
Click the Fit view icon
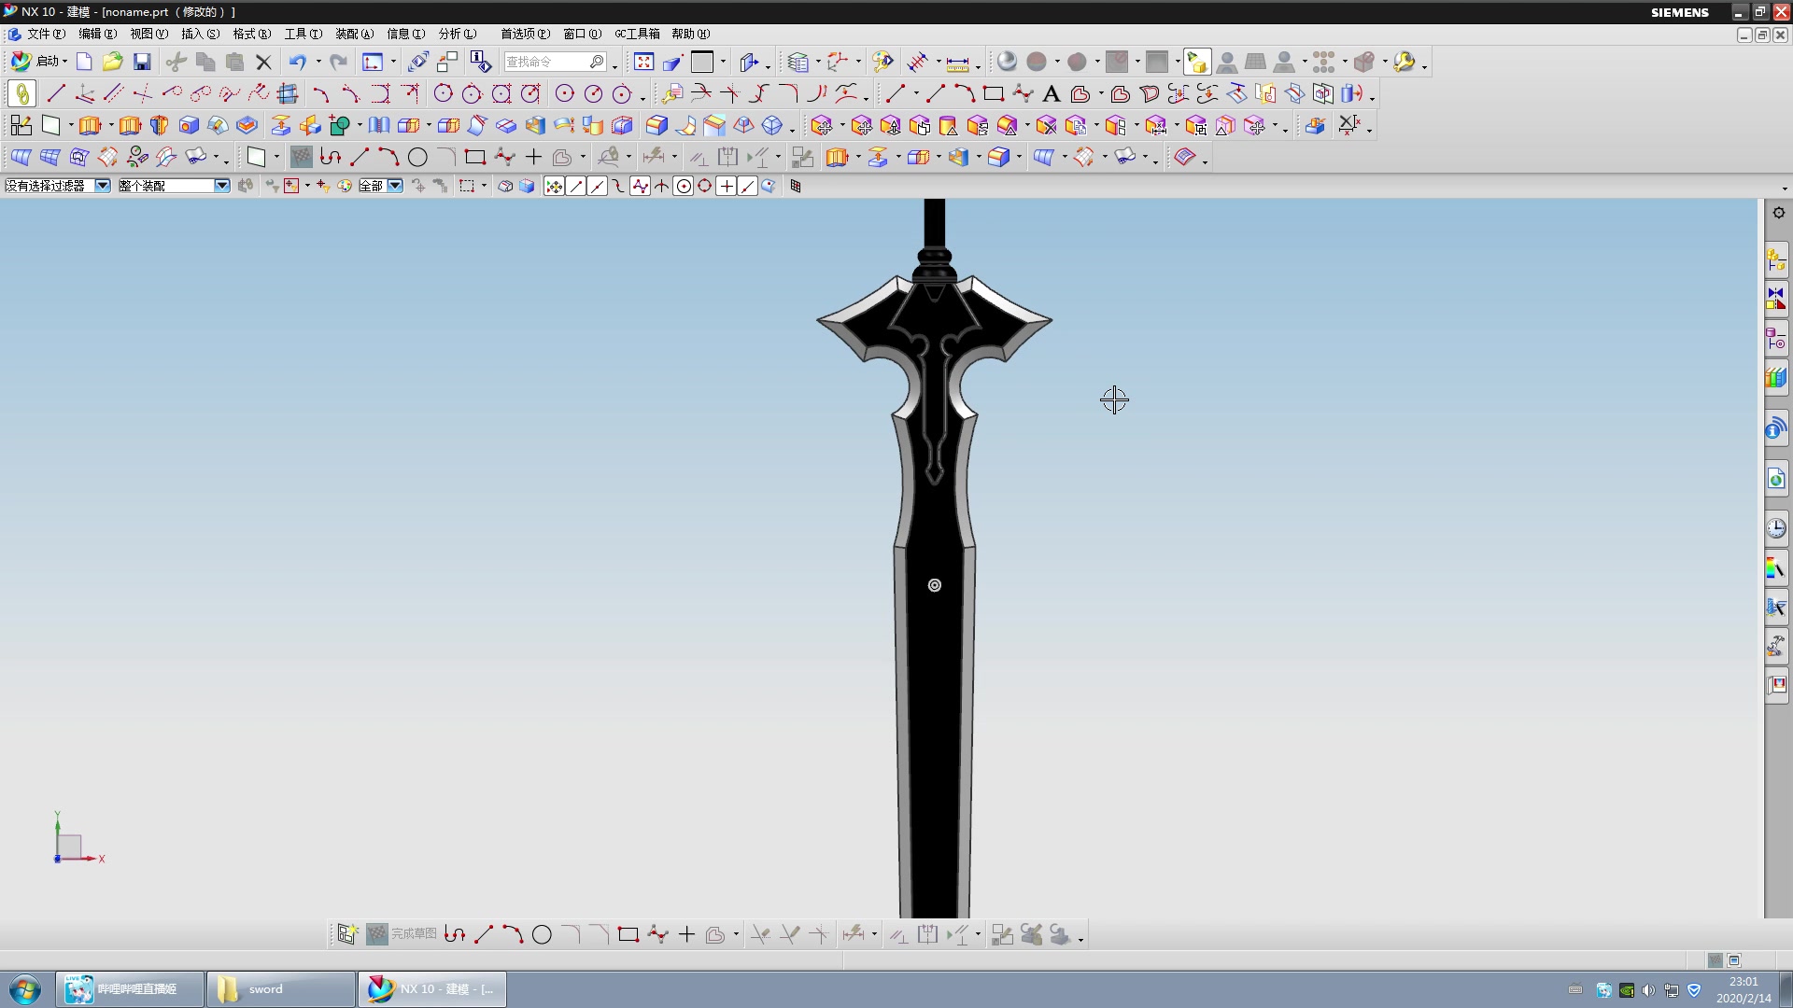pos(643,62)
